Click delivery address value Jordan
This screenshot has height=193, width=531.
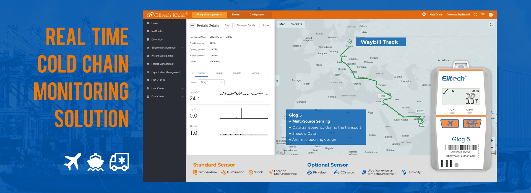click(x=214, y=49)
